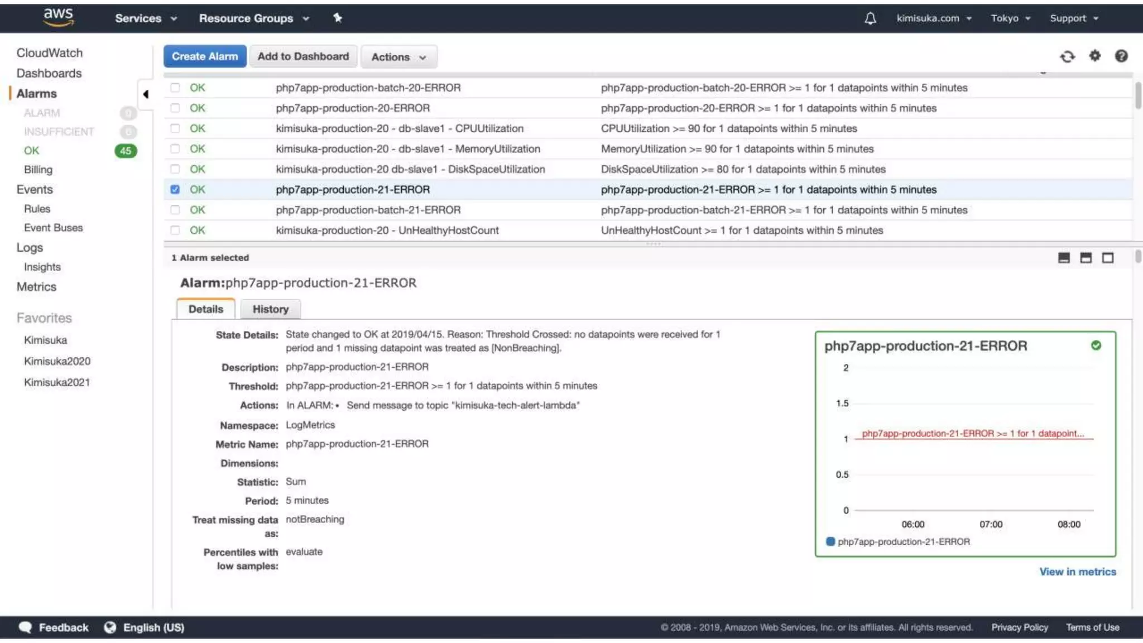Screen dimensions: 1143x643
Task: Select the kimisuka-production-20 UnHealthyHostCount checkbox
Action: (x=175, y=231)
